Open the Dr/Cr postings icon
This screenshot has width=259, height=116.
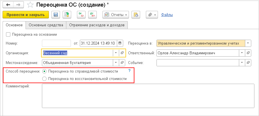pyautogui.click(x=81, y=15)
